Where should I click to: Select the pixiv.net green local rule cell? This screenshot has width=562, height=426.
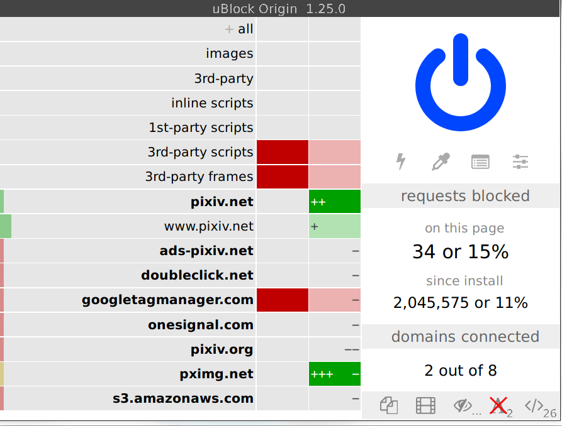[x=335, y=202]
